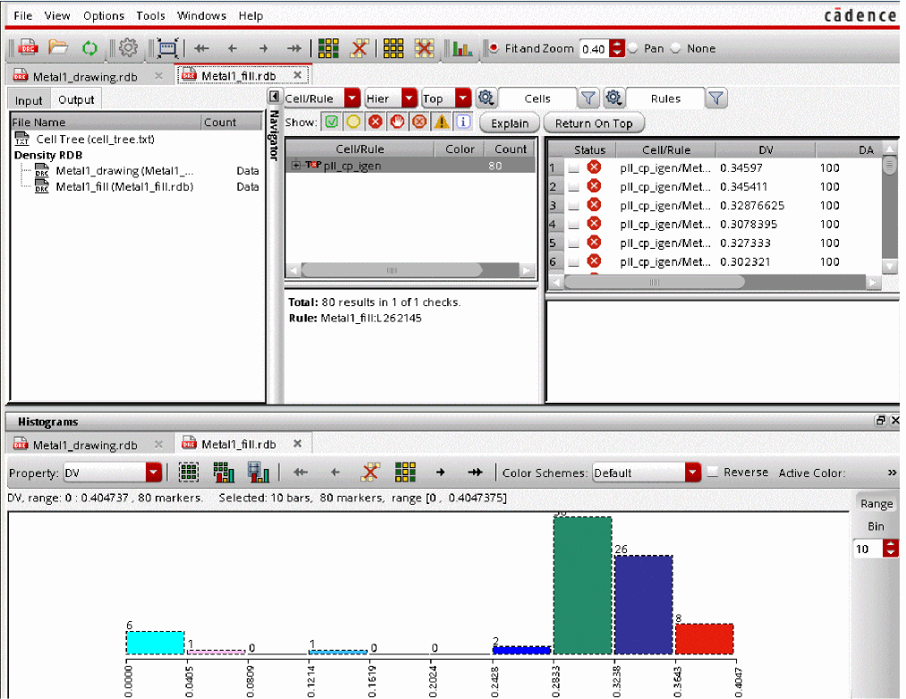The image size is (906, 699).
Task: Open the View menu
Action: [57, 15]
